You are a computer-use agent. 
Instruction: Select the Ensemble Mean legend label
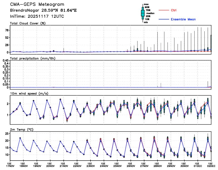pos(183,19)
